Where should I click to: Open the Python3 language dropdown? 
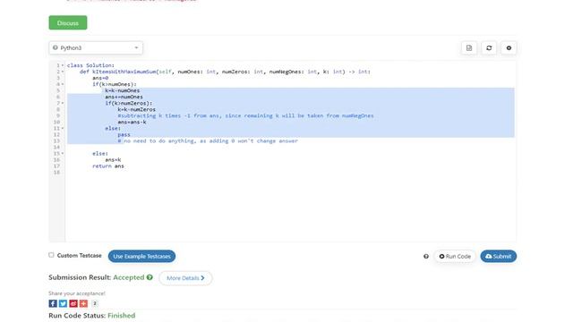(x=96, y=47)
